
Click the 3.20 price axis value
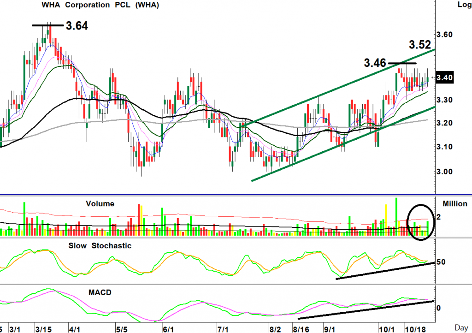coord(445,123)
